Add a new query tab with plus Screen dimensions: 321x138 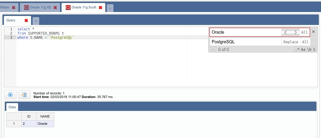36,21
